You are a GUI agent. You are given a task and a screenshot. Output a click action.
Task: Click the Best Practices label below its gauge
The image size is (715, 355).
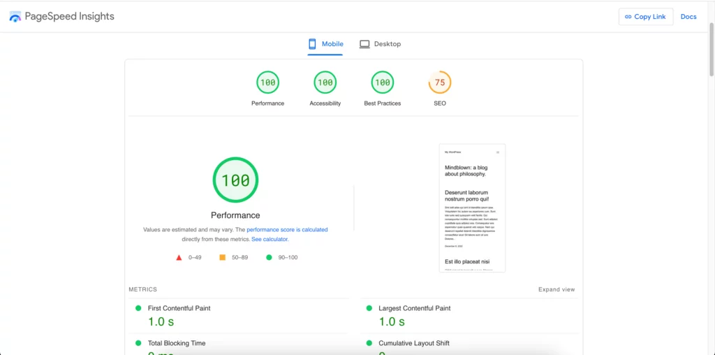(383, 103)
